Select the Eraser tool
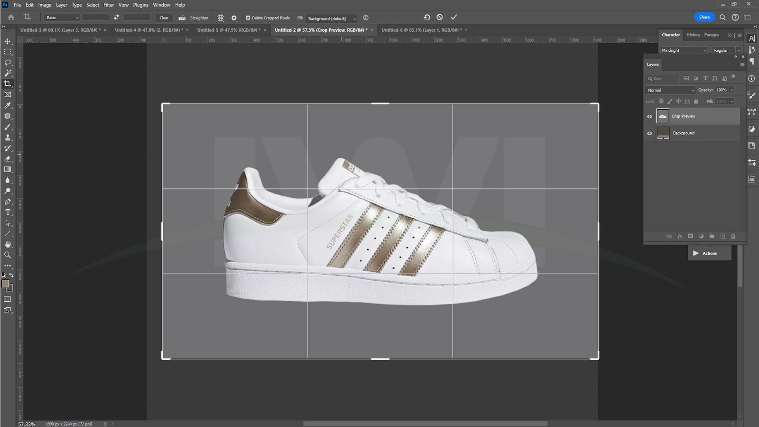This screenshot has width=759, height=427. pos(8,159)
